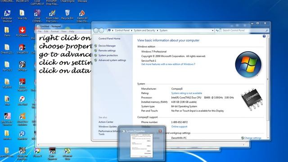
Task: Open Device Manager link
Action: click(107, 46)
